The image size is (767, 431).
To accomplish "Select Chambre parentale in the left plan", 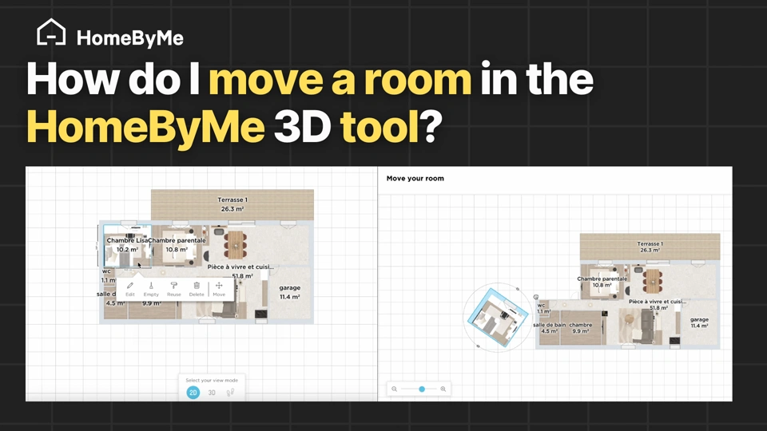I will click(x=178, y=245).
